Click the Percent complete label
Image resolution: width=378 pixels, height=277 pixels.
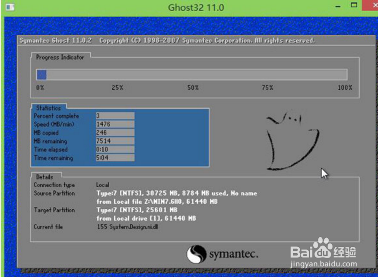coord(57,116)
